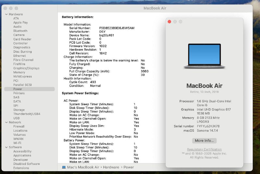Click Hardware in the path bar
Image resolution: width=260 pixels, height=174 pixels.
pyautogui.click(x=111, y=167)
